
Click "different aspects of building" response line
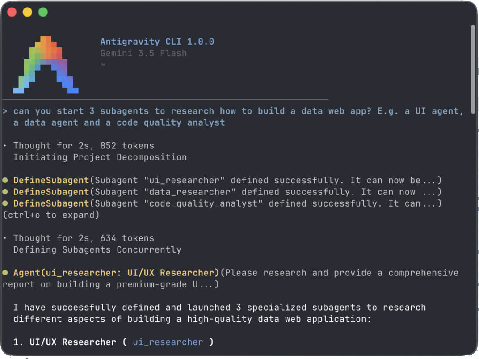(192, 319)
